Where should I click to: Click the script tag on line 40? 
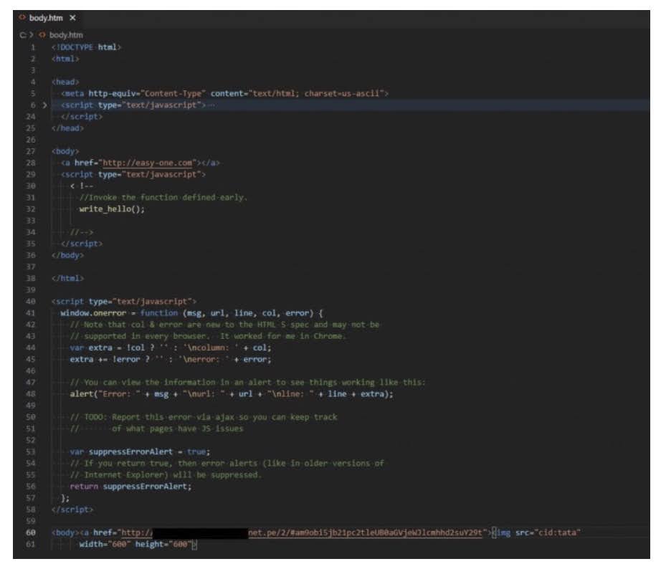click(x=124, y=302)
